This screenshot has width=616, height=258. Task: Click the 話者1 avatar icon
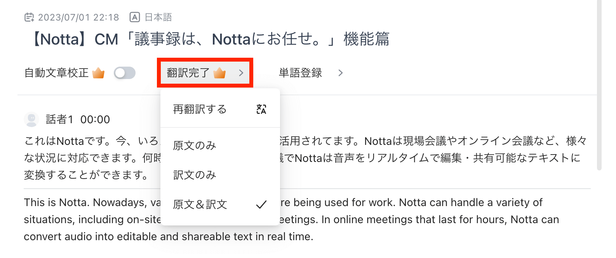[x=31, y=119]
